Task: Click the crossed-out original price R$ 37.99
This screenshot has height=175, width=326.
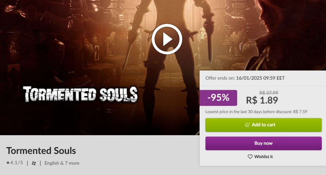Action: (269, 93)
